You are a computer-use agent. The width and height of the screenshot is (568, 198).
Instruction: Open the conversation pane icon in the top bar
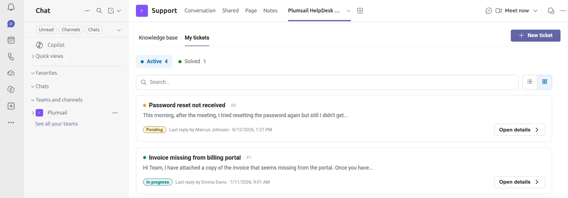(x=551, y=11)
